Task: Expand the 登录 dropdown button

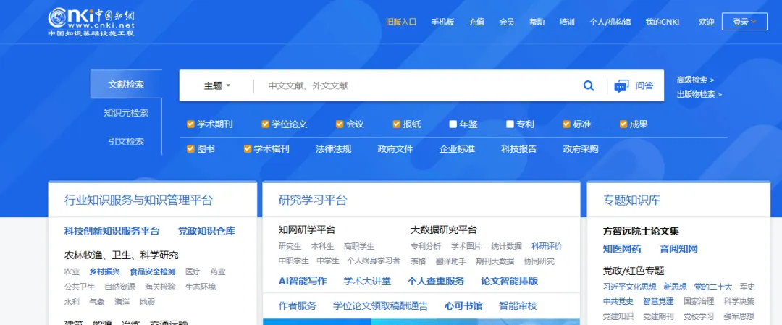Action: (x=744, y=22)
